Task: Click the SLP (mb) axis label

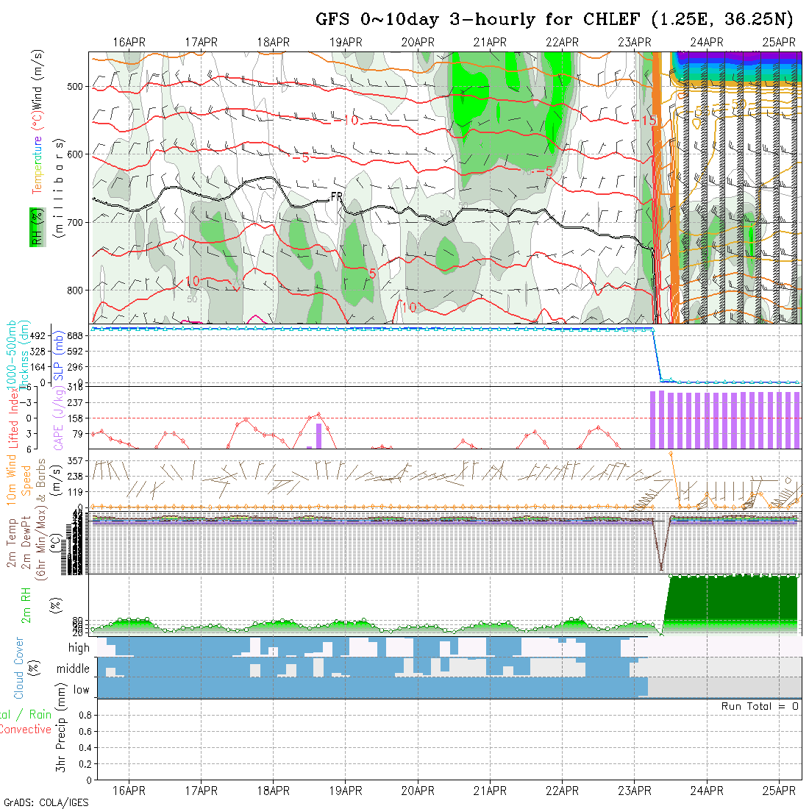Action: [58, 355]
